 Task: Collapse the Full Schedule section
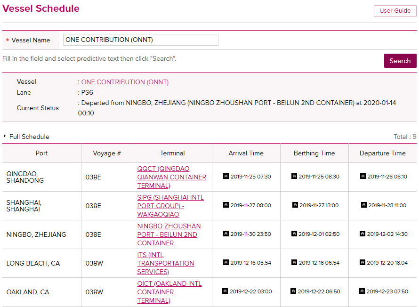[26, 137]
